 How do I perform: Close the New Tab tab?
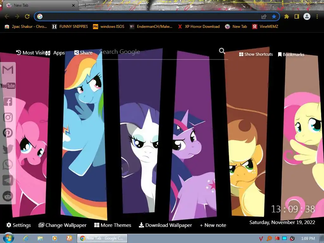73,5
